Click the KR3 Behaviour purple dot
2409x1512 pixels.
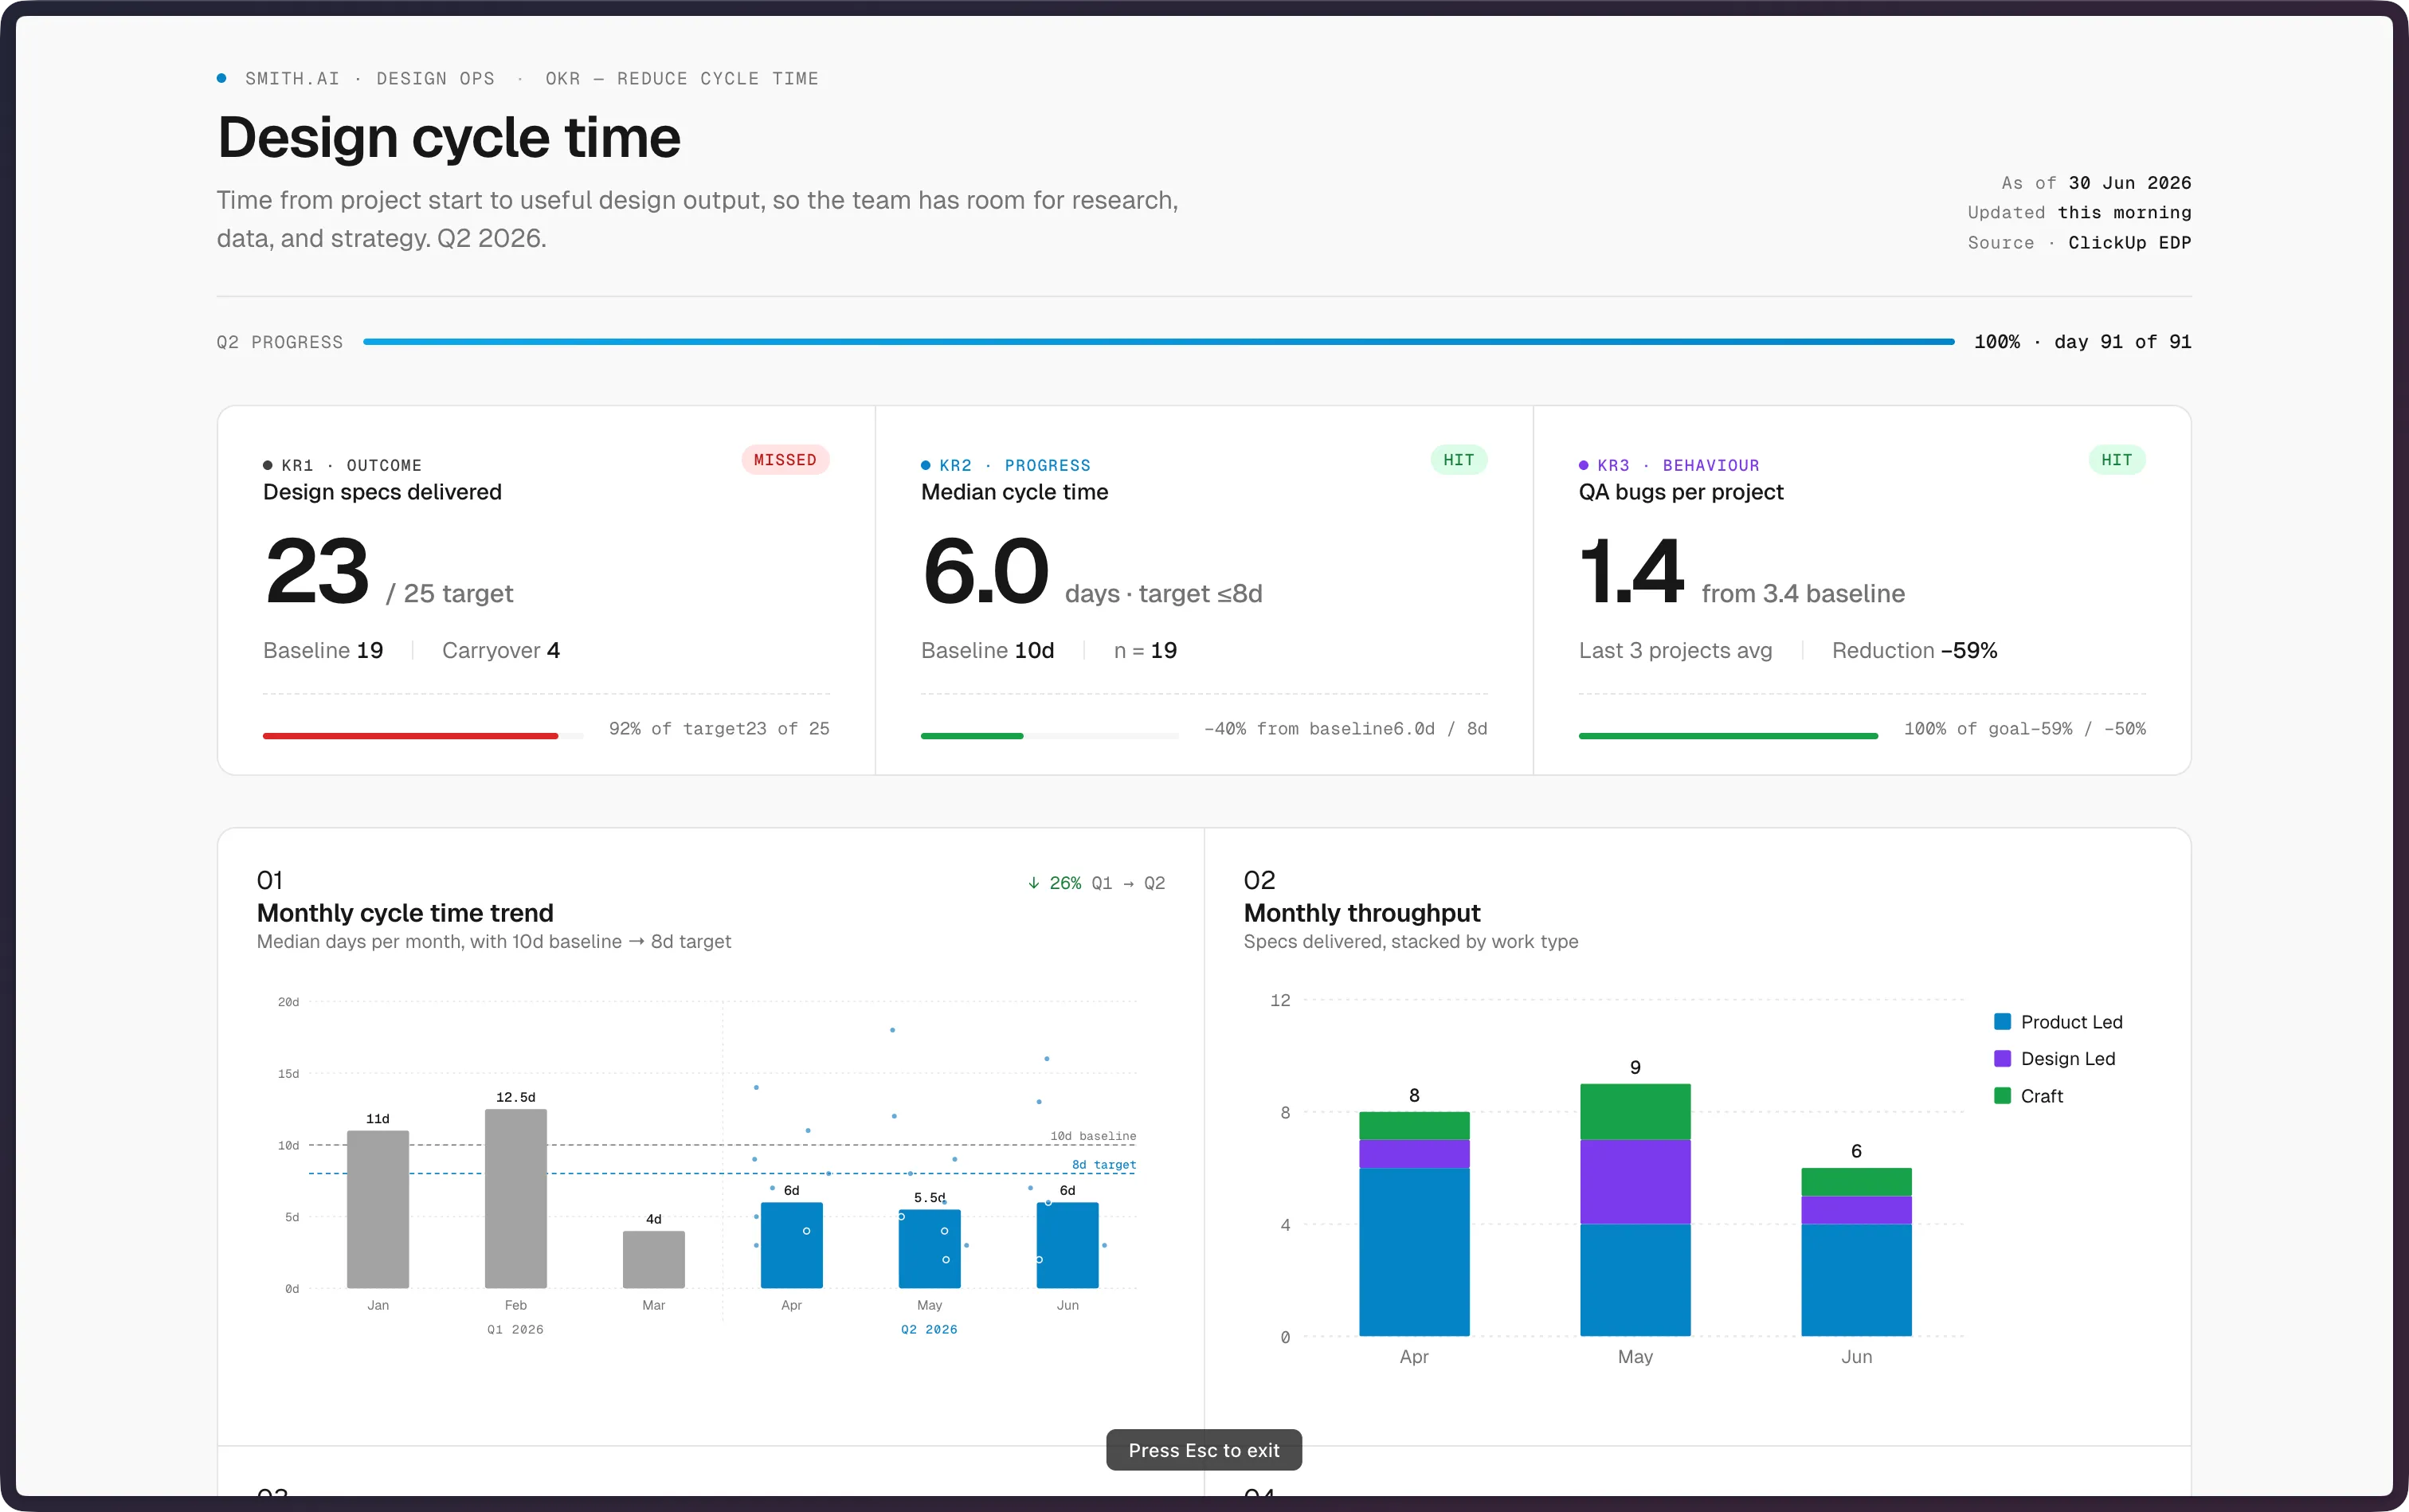pos(1584,465)
